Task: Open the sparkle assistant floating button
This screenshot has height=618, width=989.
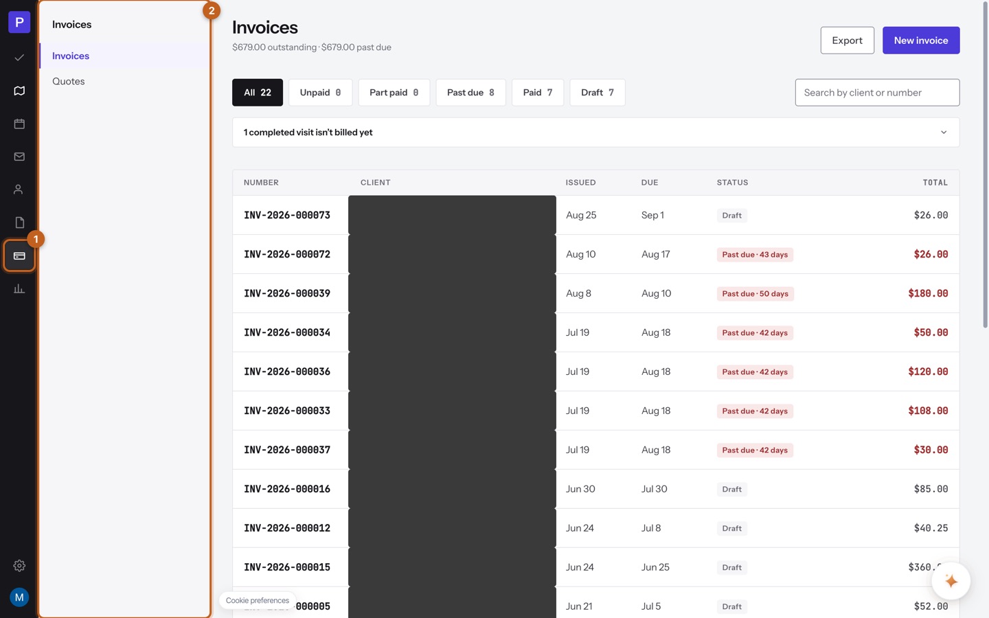Action: click(x=951, y=581)
